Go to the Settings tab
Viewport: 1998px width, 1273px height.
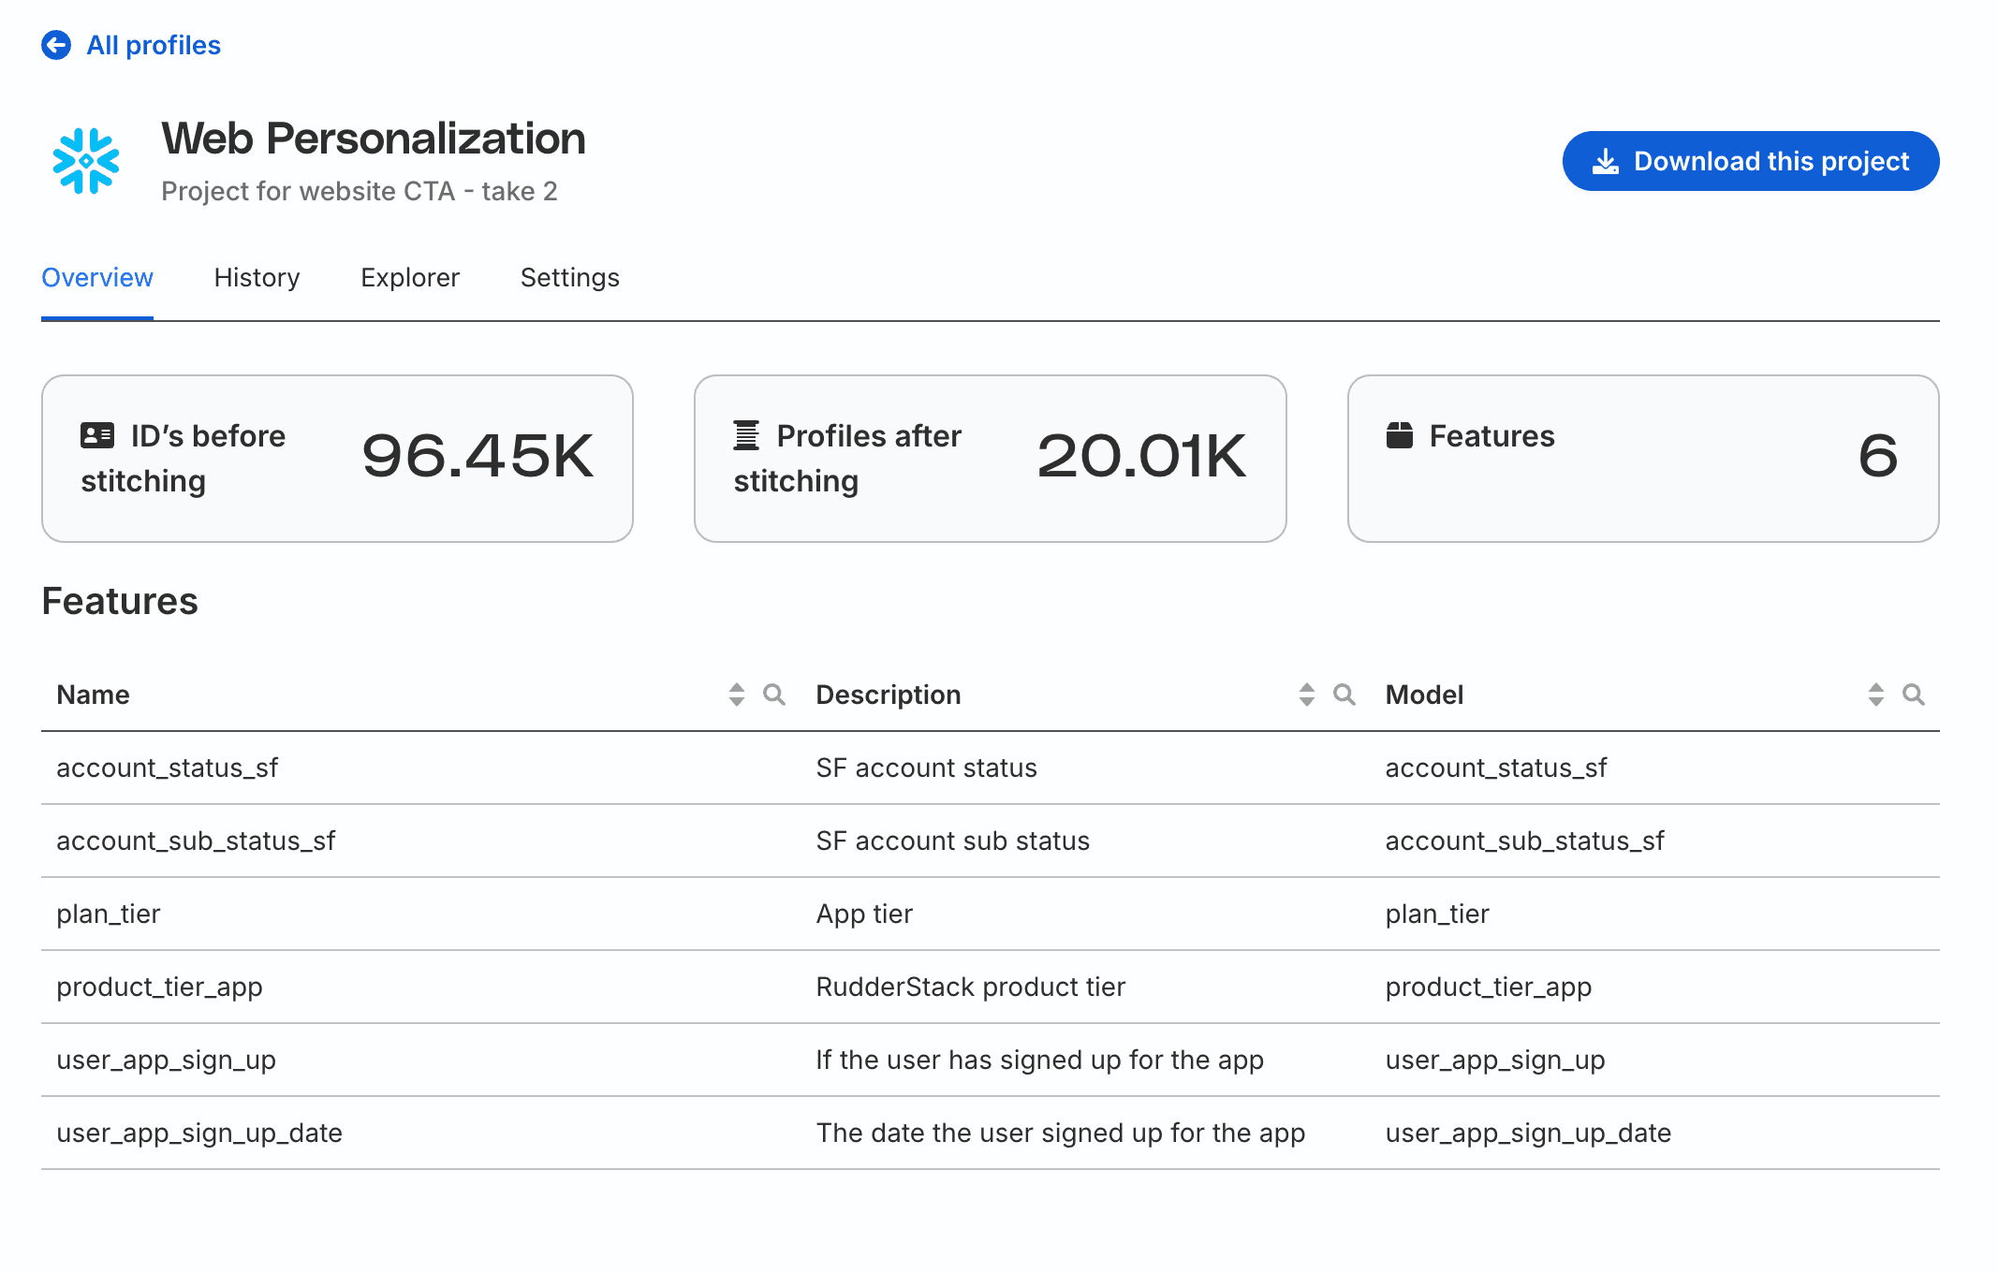[x=569, y=278]
